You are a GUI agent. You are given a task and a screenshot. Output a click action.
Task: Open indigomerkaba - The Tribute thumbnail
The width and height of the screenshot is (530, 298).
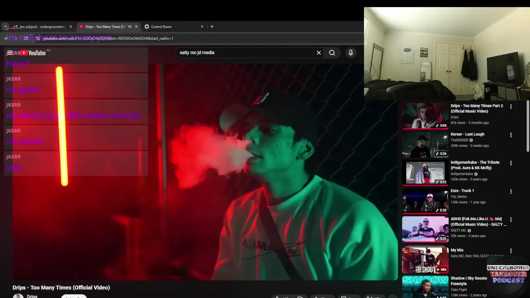425,173
